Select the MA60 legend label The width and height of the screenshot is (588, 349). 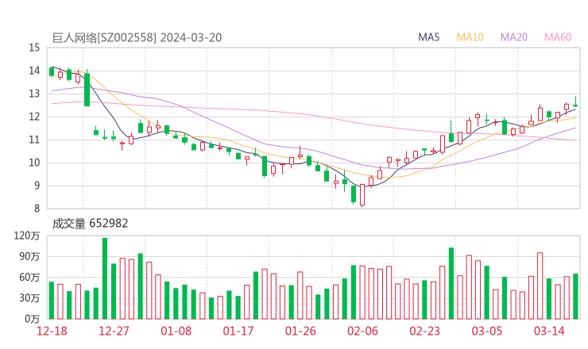558,37
